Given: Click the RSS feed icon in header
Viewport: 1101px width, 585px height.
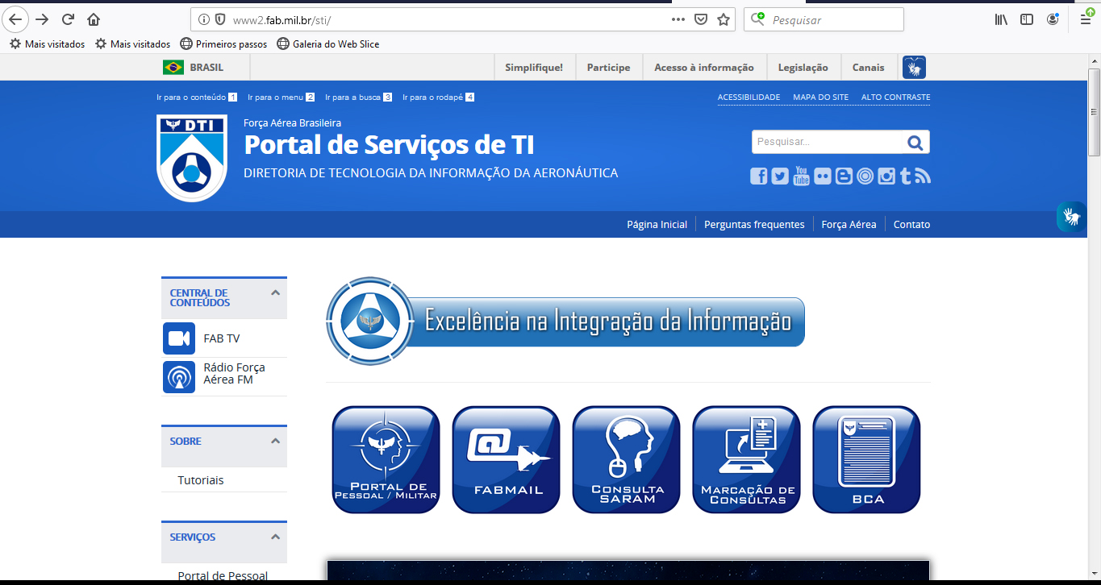Looking at the screenshot, I should tap(924, 176).
